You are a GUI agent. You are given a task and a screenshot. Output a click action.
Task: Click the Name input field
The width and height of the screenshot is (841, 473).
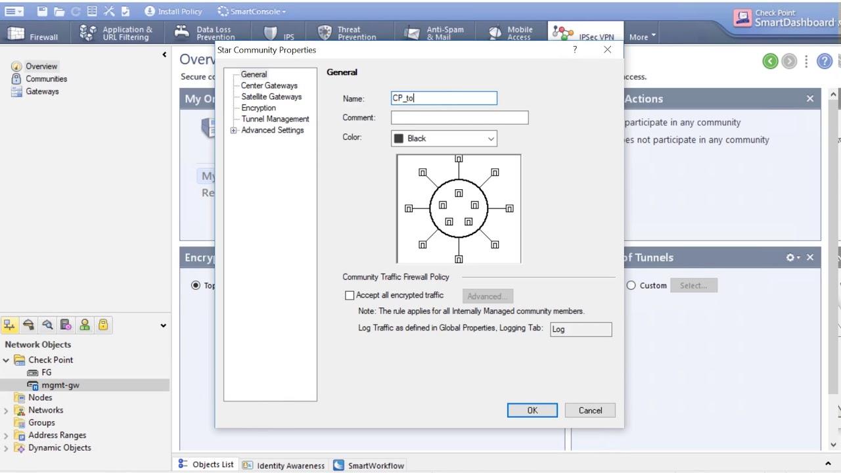444,99
